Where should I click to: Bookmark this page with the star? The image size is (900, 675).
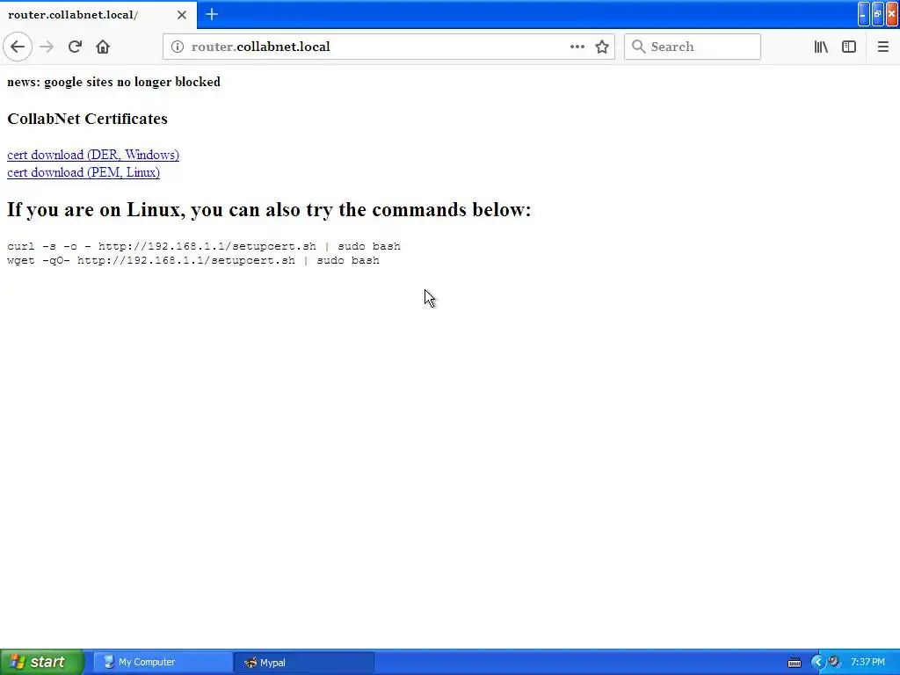pyautogui.click(x=601, y=47)
